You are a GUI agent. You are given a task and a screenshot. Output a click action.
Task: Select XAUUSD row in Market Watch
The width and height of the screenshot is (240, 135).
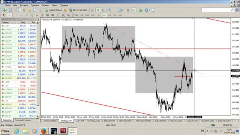[19, 78]
